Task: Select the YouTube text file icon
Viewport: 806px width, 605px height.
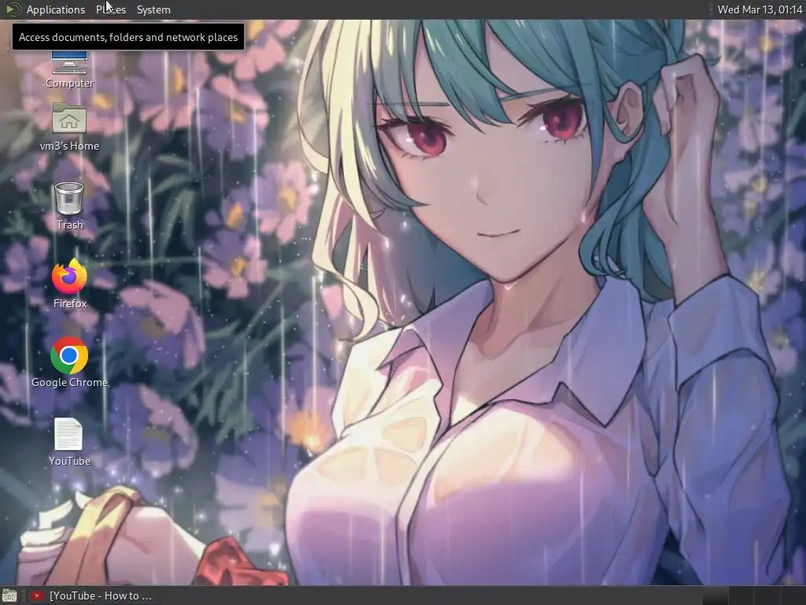Action: point(69,443)
